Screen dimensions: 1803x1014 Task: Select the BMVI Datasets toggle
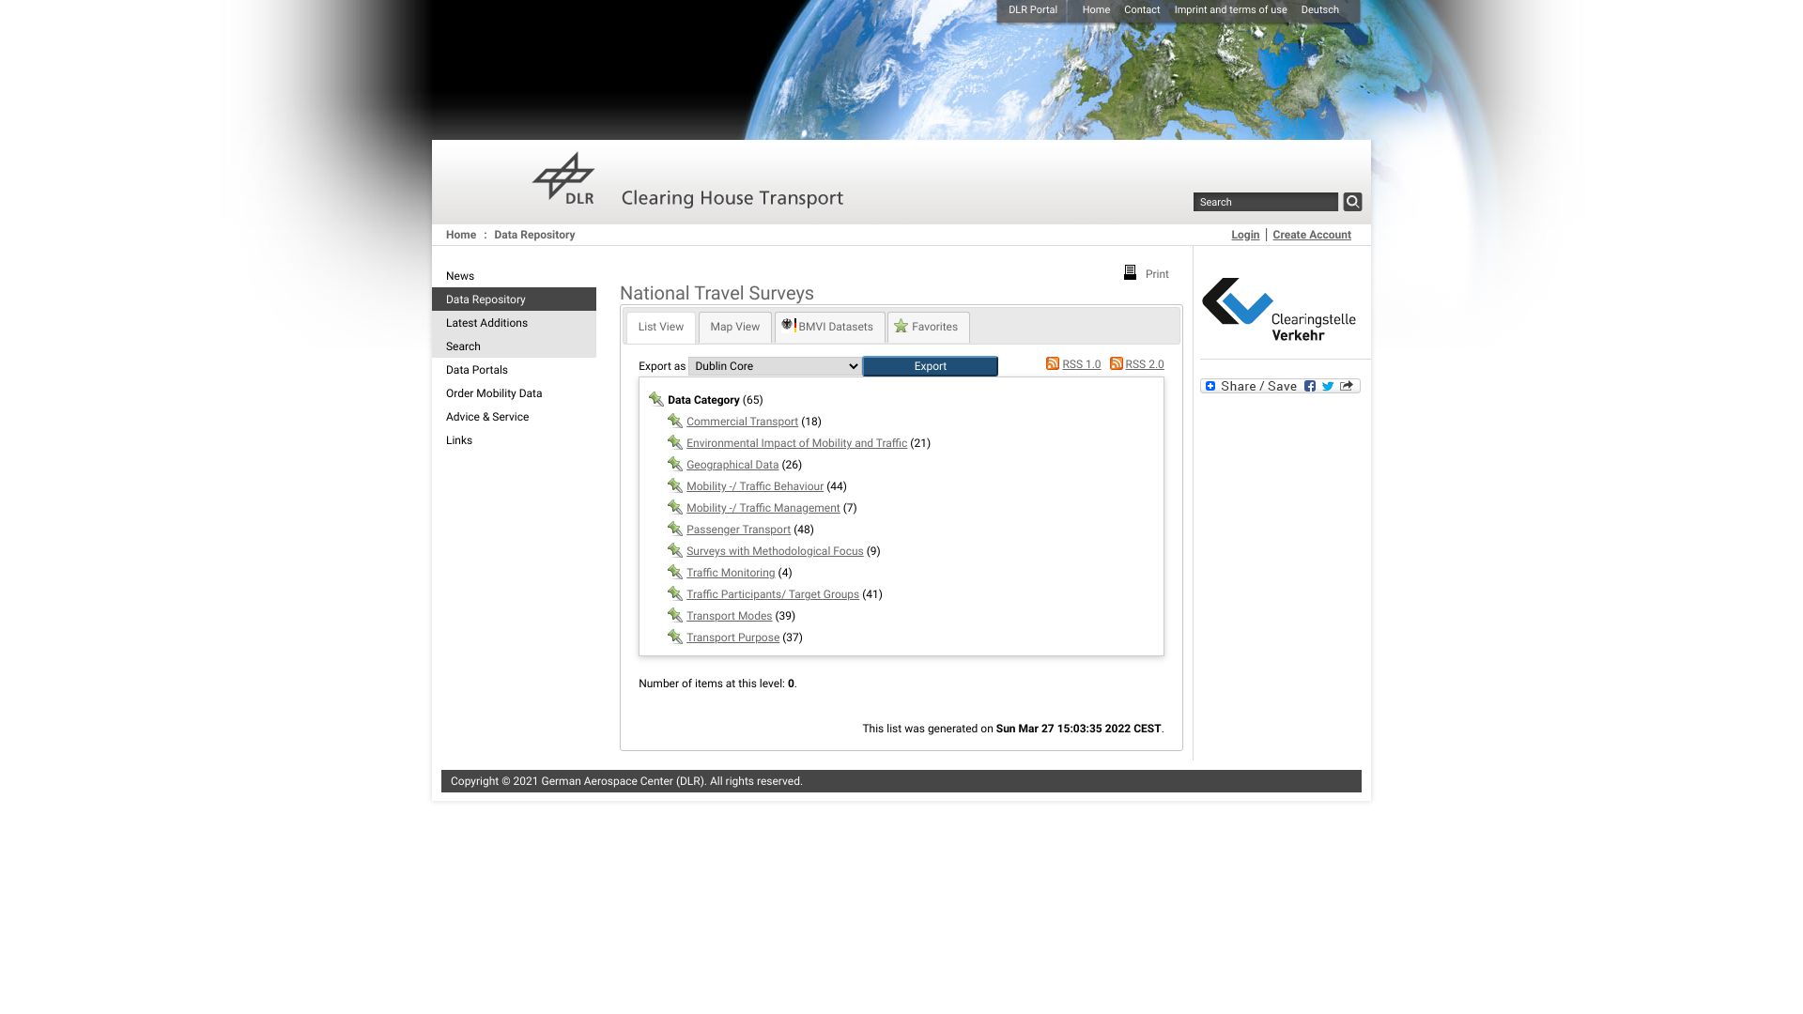(828, 326)
